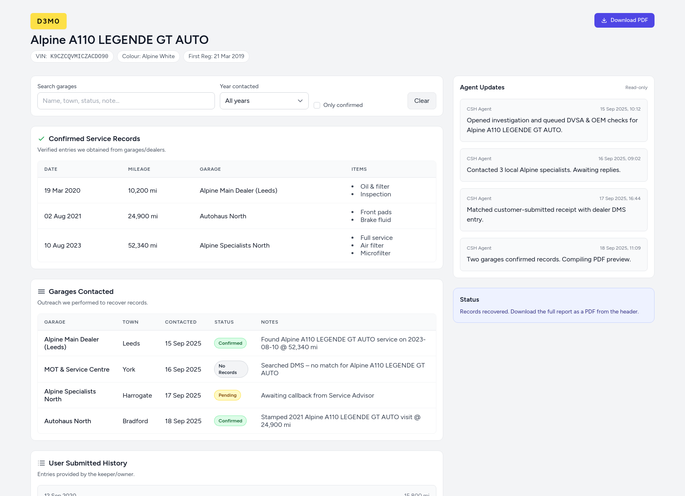The image size is (685, 496).
Task: Click the yellow D3MO badge
Action: pos(48,21)
